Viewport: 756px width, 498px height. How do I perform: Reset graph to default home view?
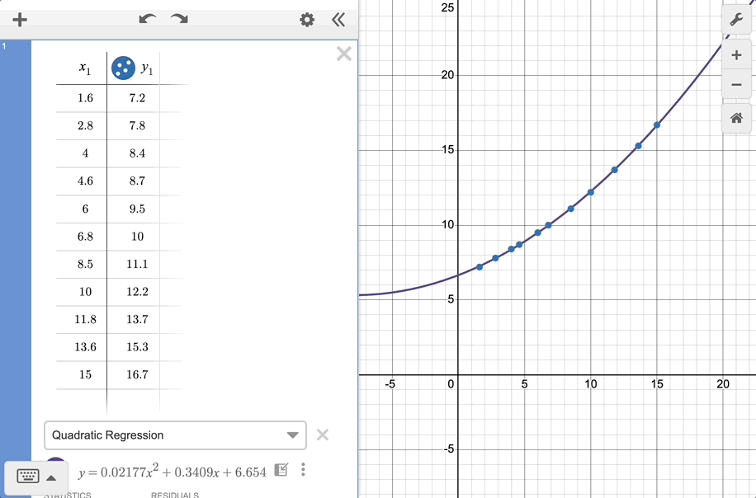[736, 118]
